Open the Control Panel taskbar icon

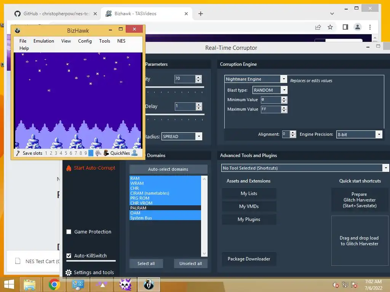pos(78,284)
